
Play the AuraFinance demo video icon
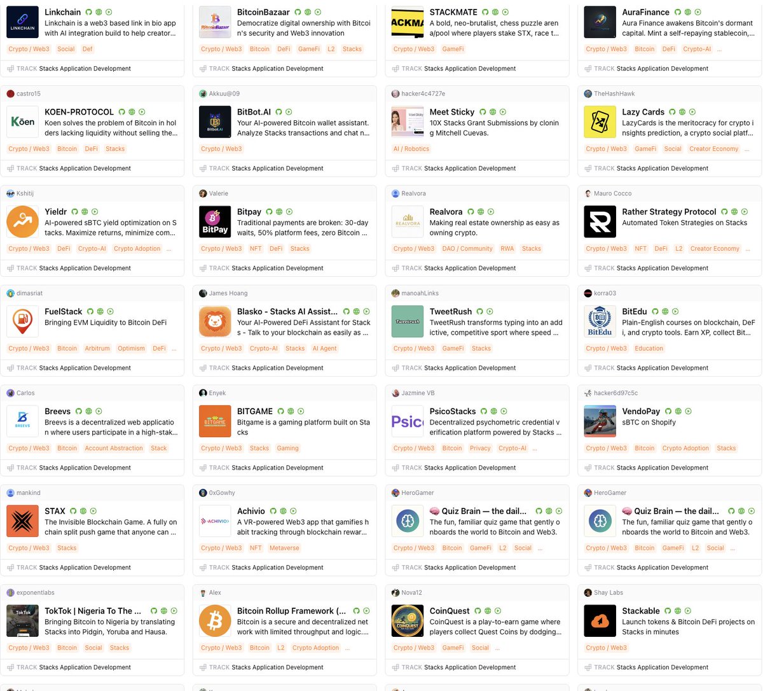698,12
